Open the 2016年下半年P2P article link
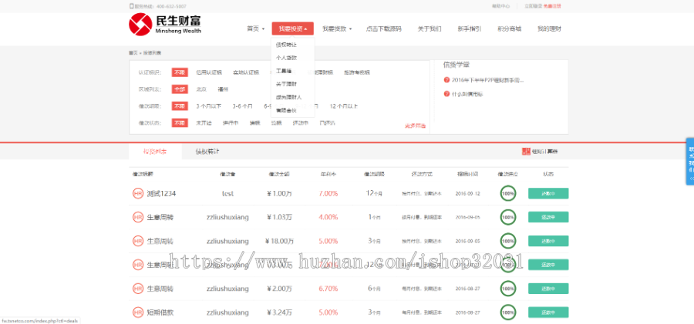 coord(488,80)
